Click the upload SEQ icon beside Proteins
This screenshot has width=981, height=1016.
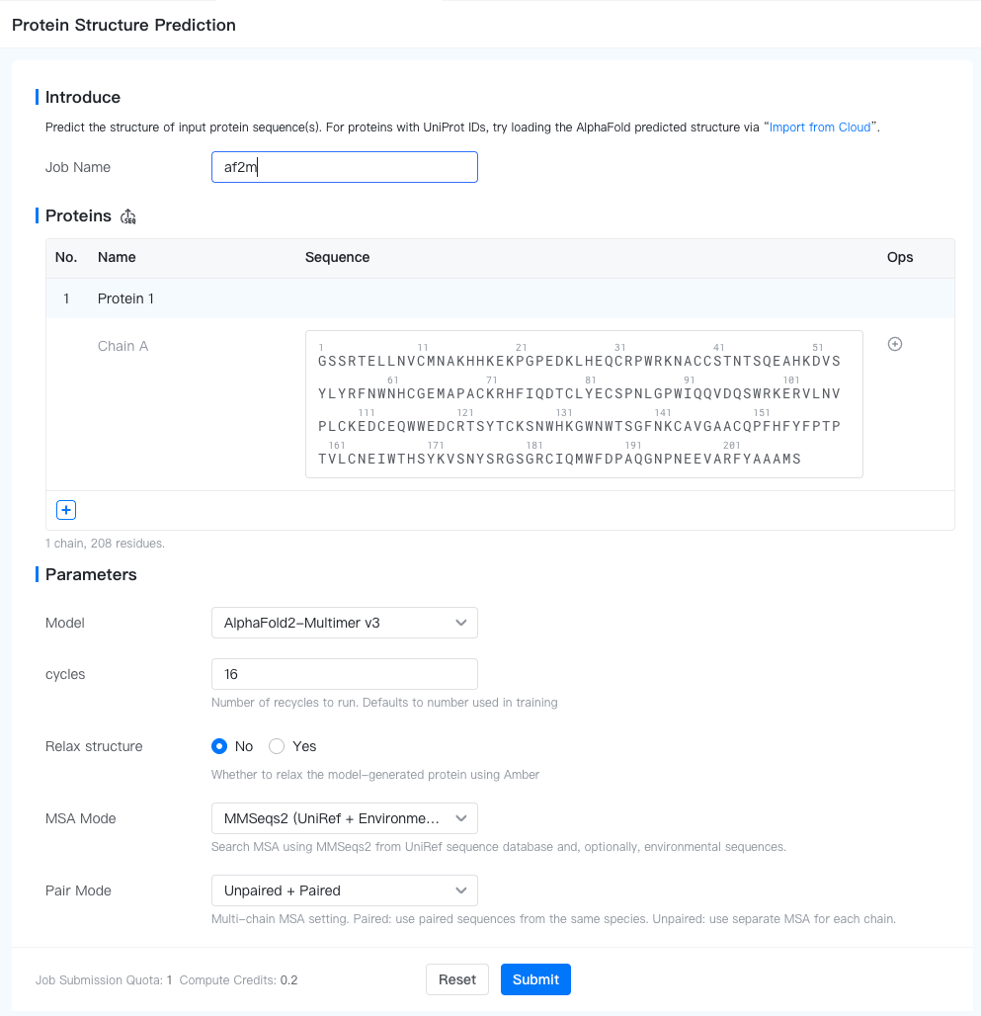coord(128,216)
